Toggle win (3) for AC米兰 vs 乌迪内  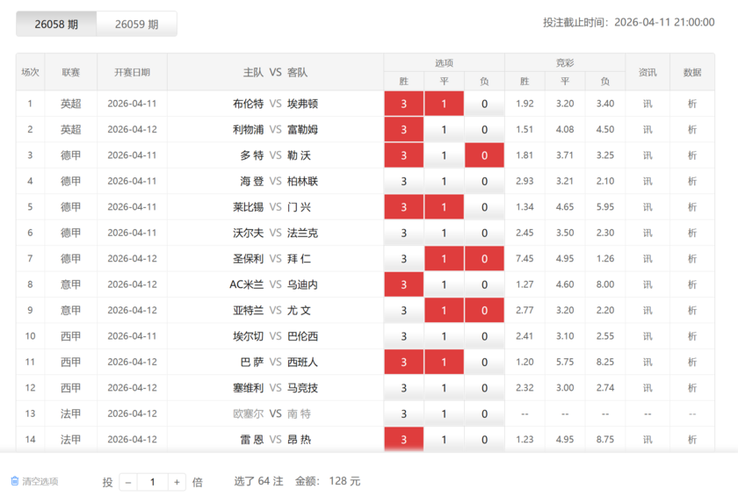coord(404,284)
